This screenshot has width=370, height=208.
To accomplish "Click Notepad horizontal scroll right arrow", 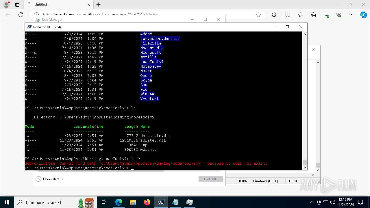I will coord(313,175).
